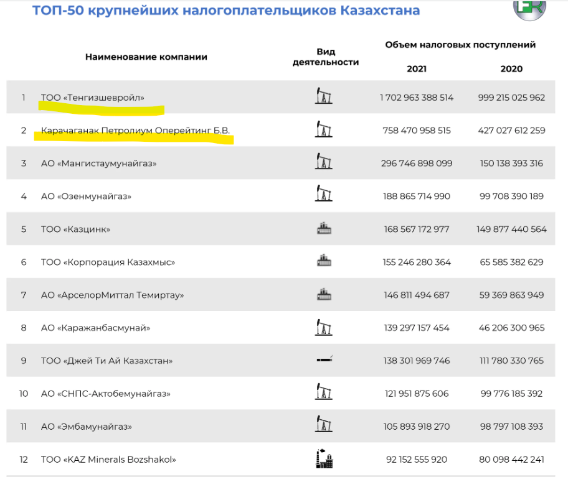
Task: Select company name АО «Озенмунайгаз»
Action: [x=86, y=197]
